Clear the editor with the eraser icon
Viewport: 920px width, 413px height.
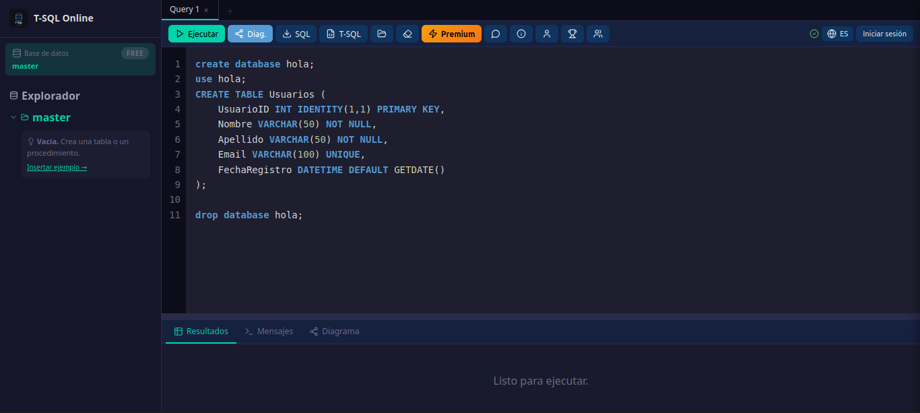pos(407,34)
